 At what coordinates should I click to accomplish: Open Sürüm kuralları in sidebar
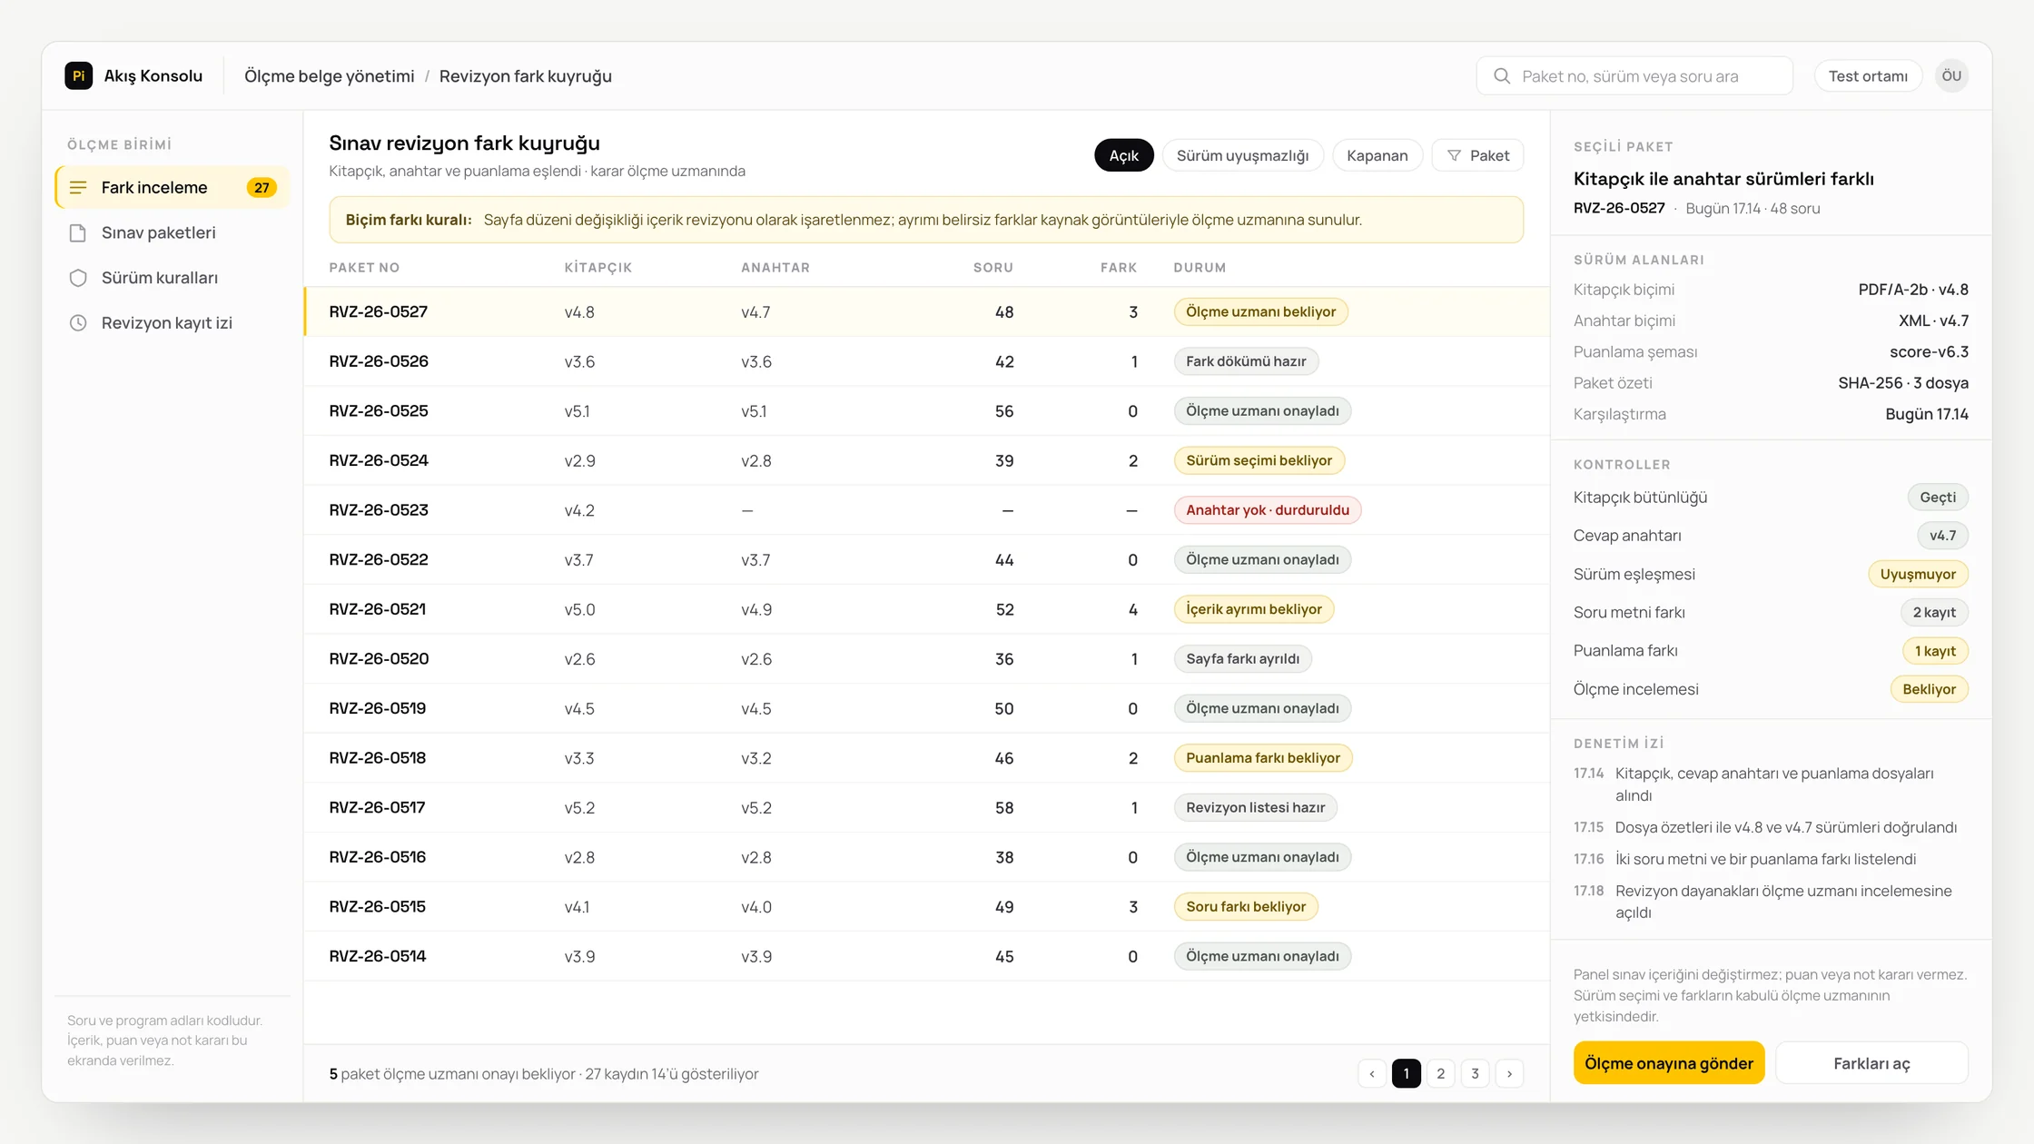click(173, 278)
